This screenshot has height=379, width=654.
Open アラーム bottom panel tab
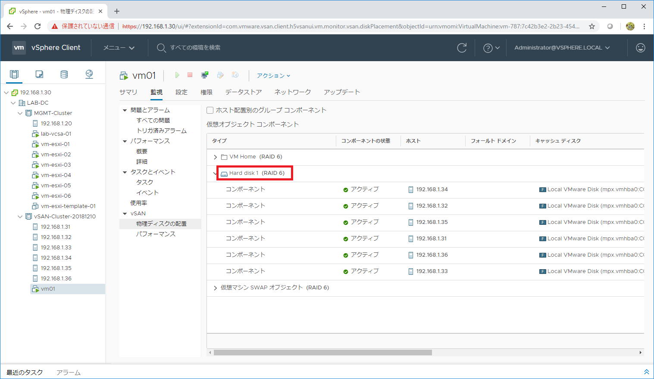pos(69,373)
